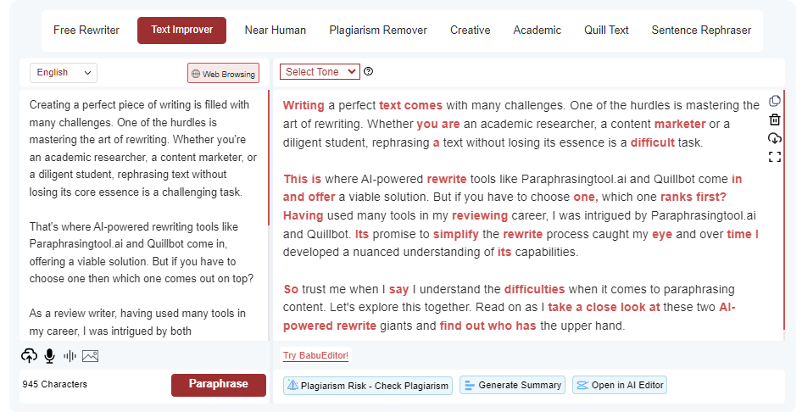Click inside the input text area
This screenshot has height=412, width=802.
pos(143,214)
